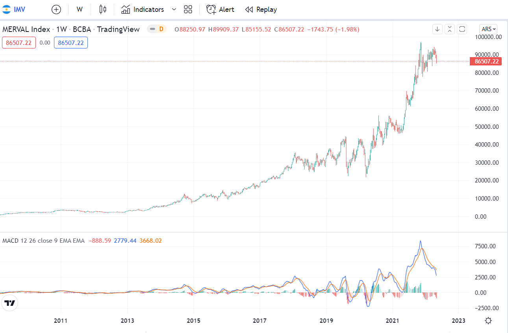Open chart settings gear icon

point(488,320)
